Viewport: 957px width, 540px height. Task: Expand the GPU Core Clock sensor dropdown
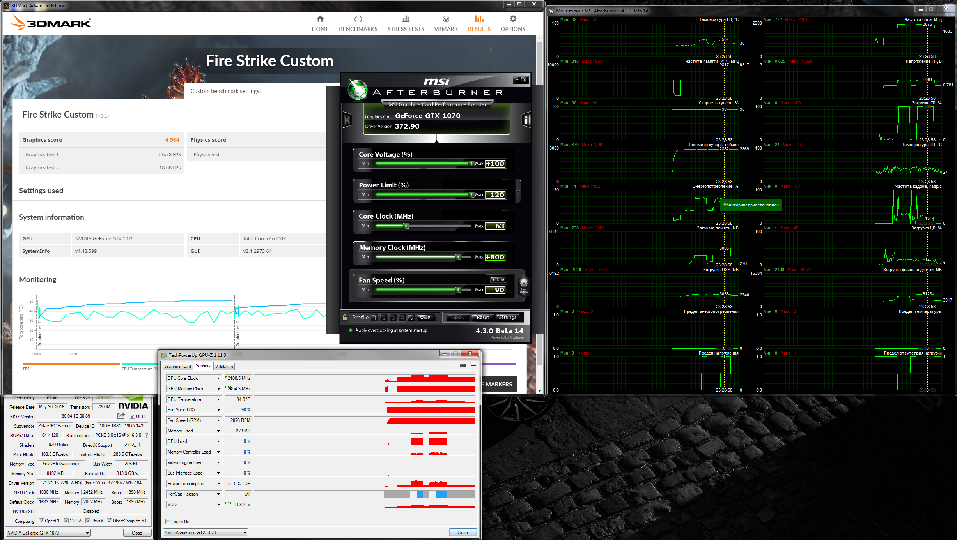click(218, 378)
